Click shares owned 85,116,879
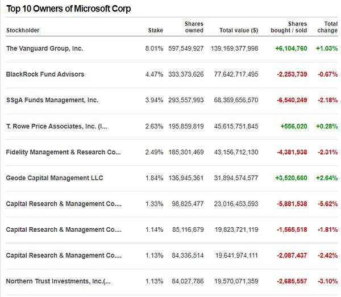Screen dimensions: 341x297 [188, 229]
